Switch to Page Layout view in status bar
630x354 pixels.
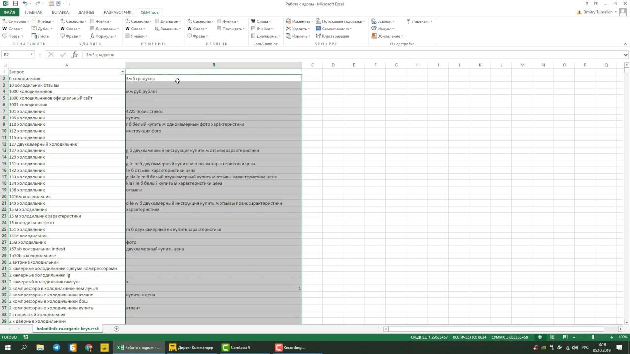tap(552, 337)
